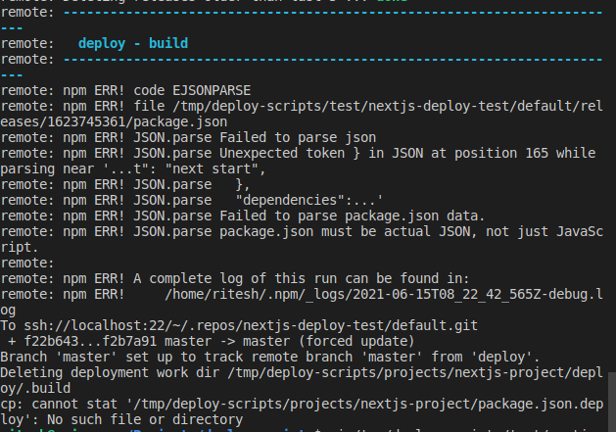
Task: Click 'Deleting deployment work dir' line
Action: 302,372
